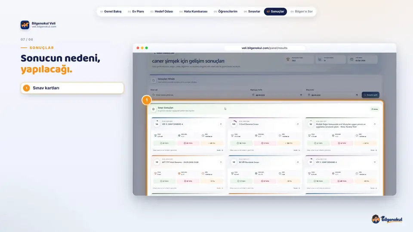Click the exam name search field
The image size is (413, 232).
[200, 95]
